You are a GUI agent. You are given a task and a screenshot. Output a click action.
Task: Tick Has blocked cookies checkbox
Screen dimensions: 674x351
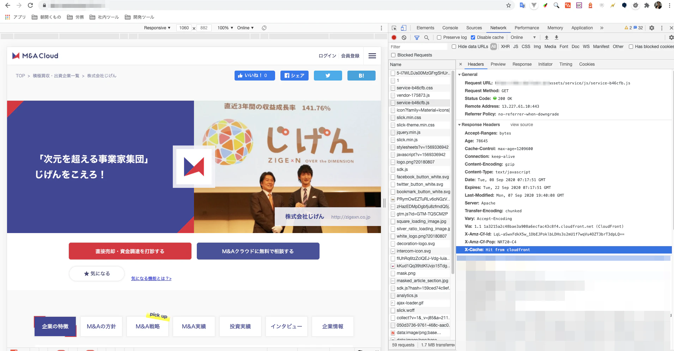point(631,47)
